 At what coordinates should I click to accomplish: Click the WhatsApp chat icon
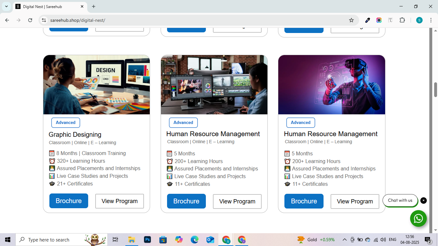tap(418, 218)
